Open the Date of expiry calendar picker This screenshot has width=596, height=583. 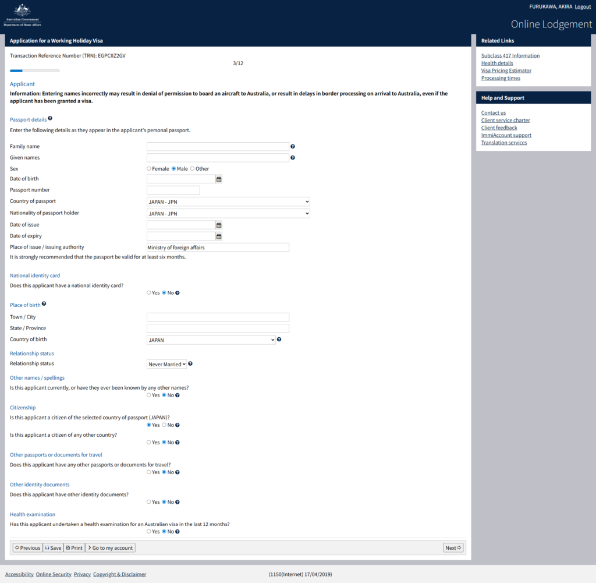(219, 236)
